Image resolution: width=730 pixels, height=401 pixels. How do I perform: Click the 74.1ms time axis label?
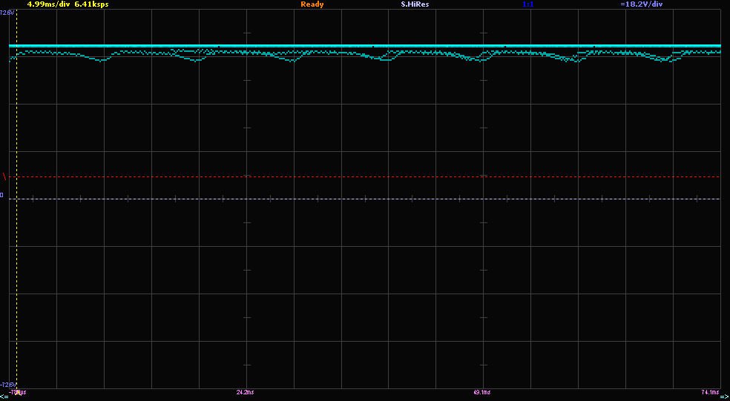709,391
